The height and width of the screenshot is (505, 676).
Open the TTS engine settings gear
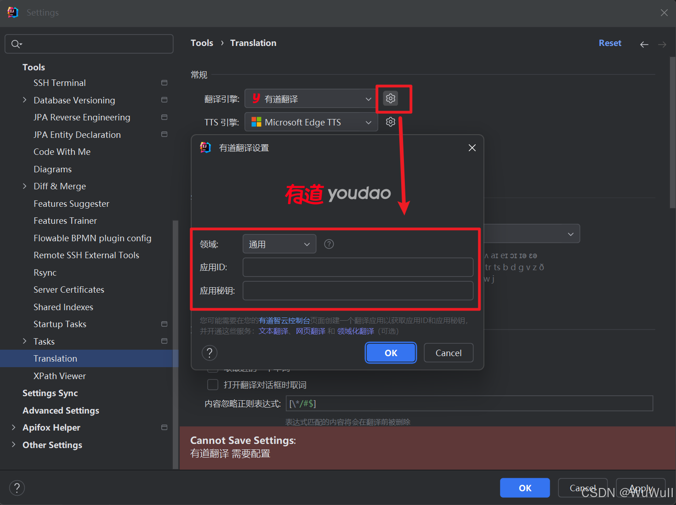pyautogui.click(x=391, y=122)
